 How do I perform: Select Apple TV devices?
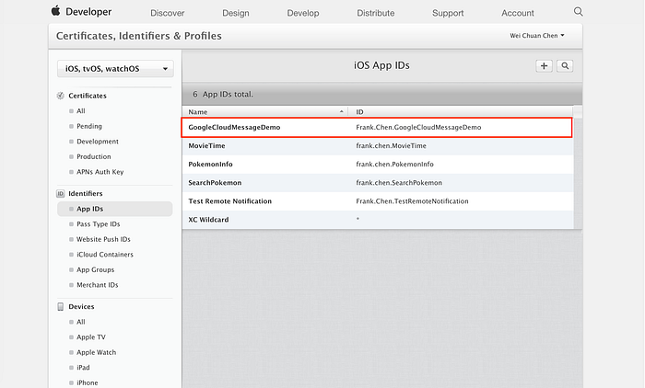91,337
